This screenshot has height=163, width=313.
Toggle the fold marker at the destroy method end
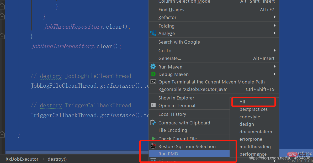coord(2,134)
